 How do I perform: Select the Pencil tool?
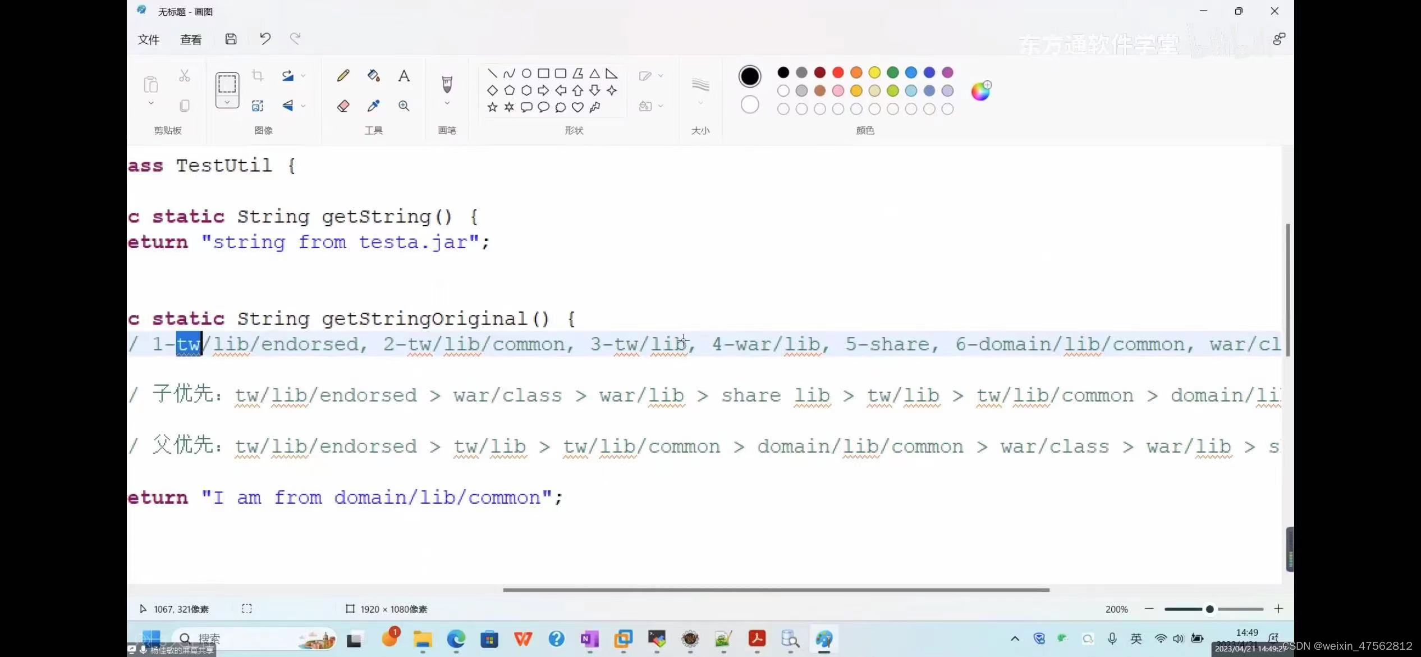343,76
